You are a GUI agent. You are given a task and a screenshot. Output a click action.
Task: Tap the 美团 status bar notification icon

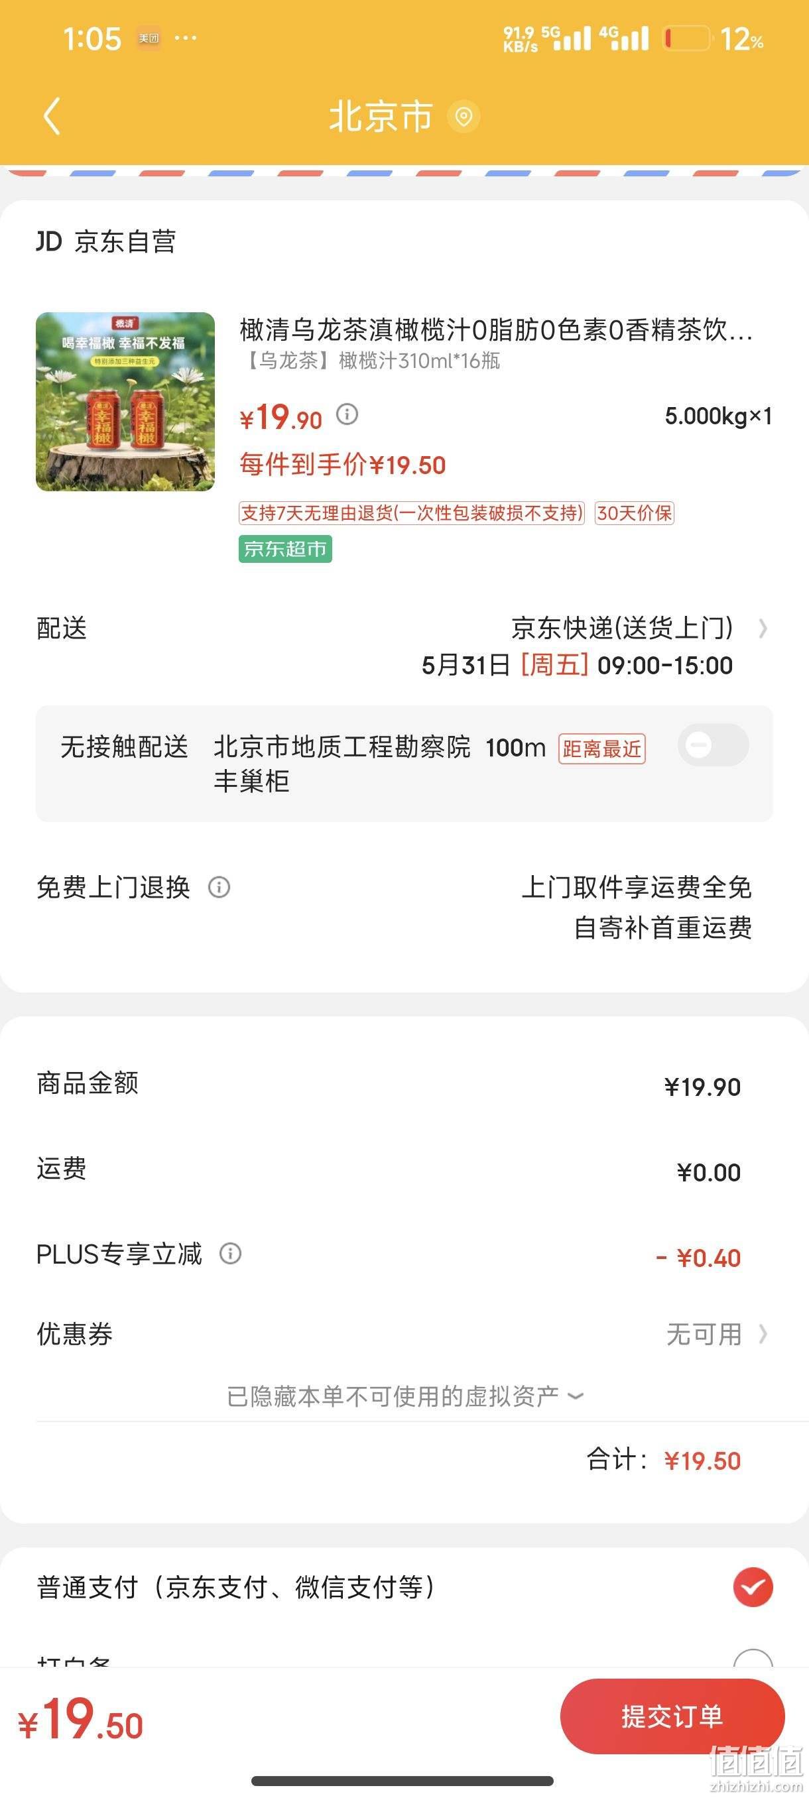148,38
